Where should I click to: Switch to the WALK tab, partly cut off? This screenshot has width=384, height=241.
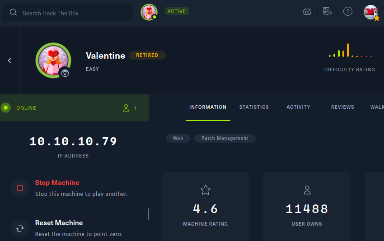tap(377, 107)
